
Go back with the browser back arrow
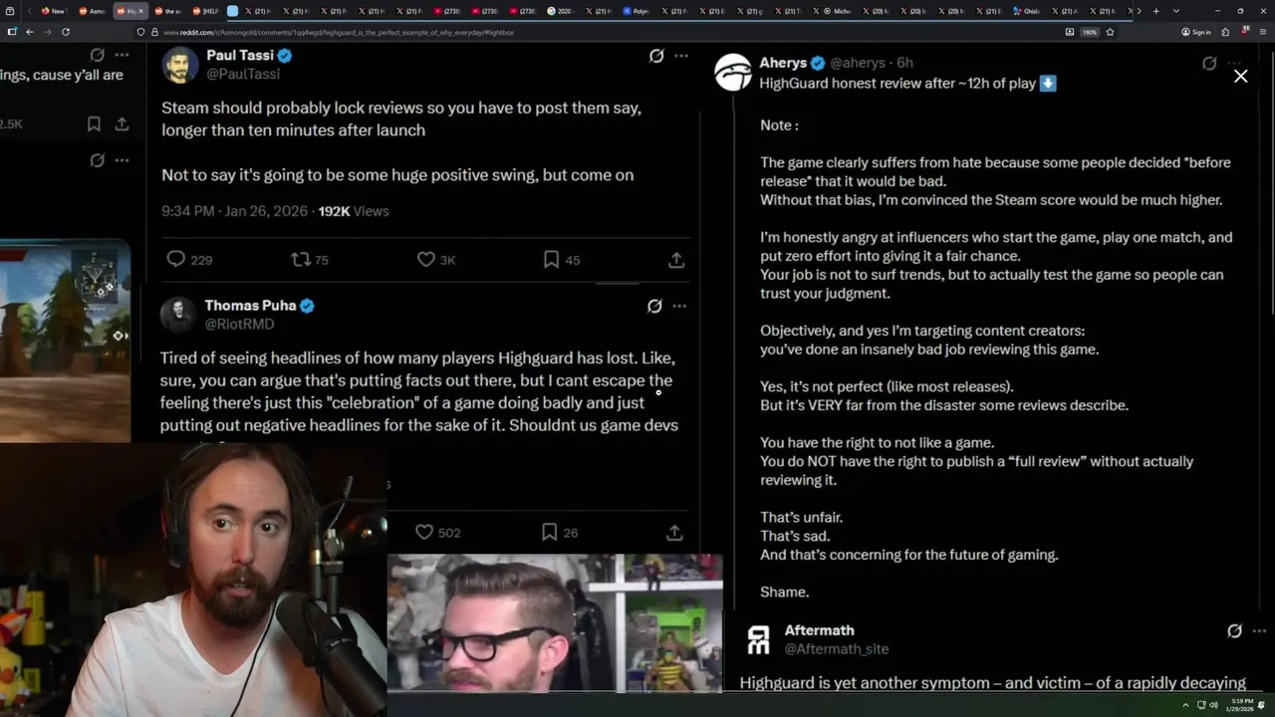(30, 32)
